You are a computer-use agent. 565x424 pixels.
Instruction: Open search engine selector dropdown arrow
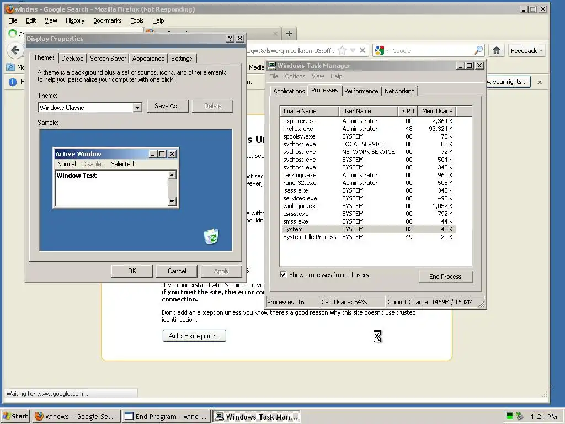click(388, 50)
